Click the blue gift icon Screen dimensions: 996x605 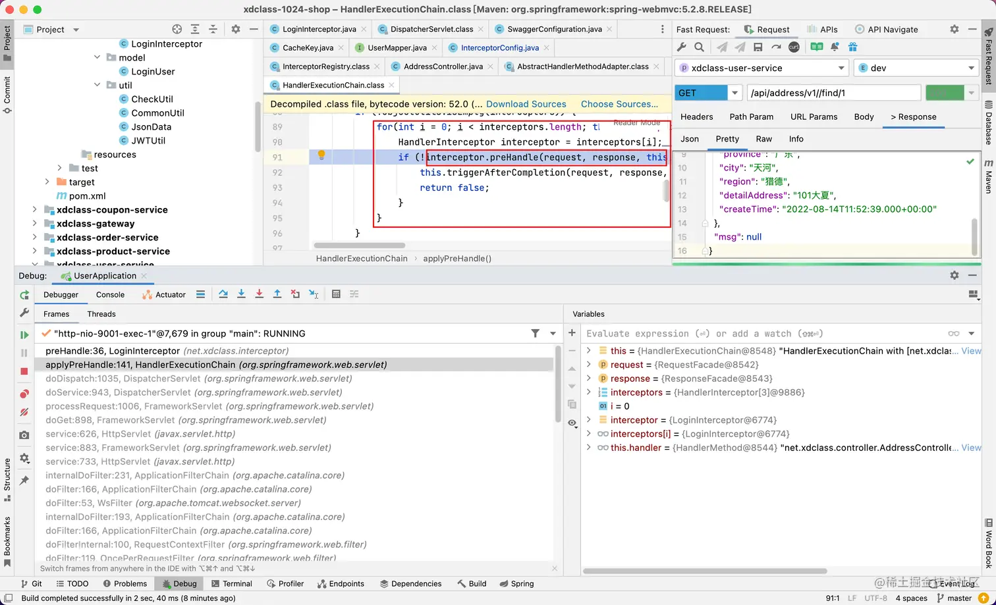tap(853, 47)
